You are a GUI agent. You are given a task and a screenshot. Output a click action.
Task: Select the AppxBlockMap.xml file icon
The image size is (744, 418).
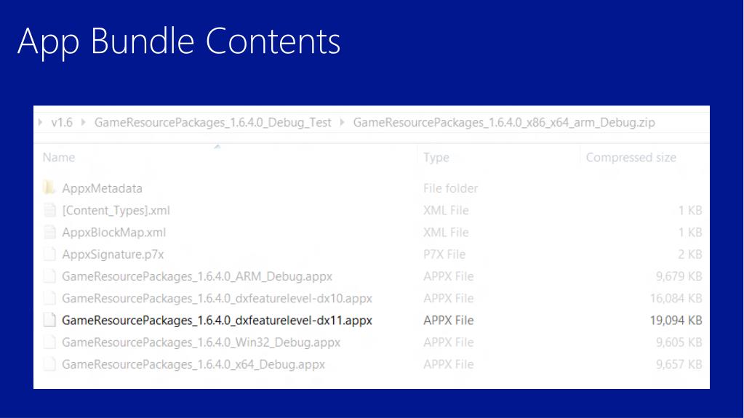click(49, 232)
